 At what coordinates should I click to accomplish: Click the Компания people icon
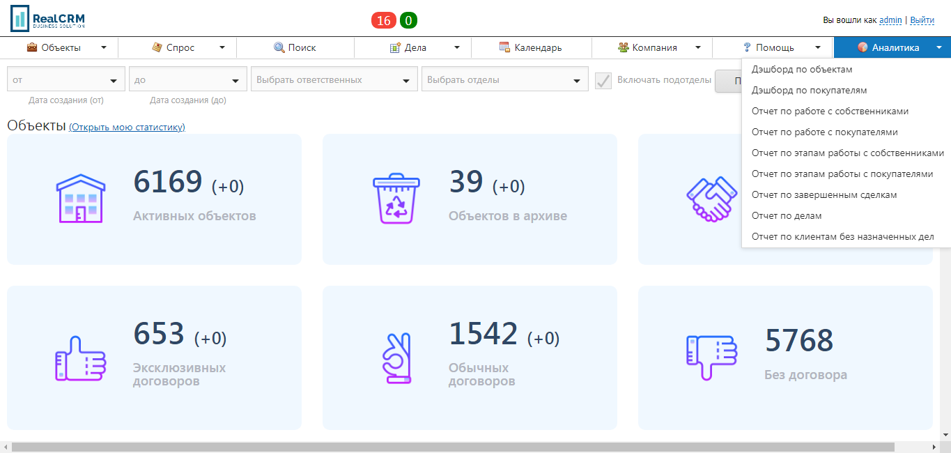[622, 47]
